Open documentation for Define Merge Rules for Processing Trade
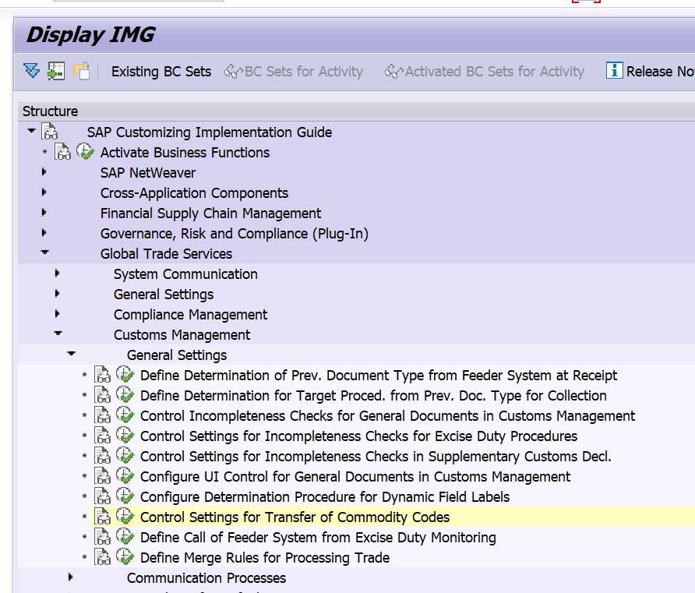This screenshot has width=695, height=593. coord(102,557)
